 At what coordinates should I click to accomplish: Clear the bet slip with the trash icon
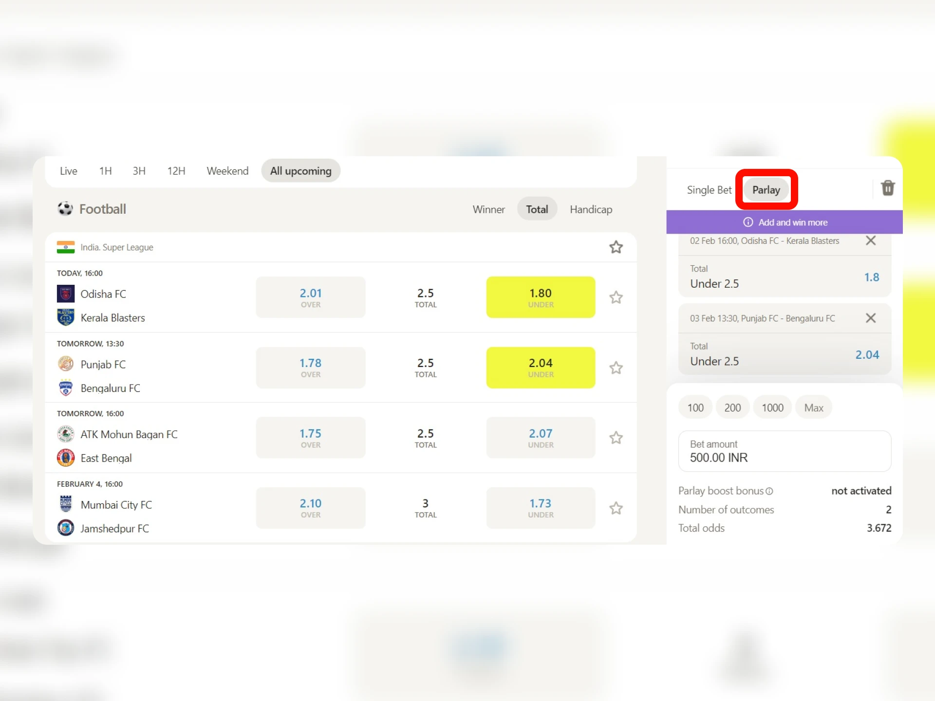tap(888, 188)
